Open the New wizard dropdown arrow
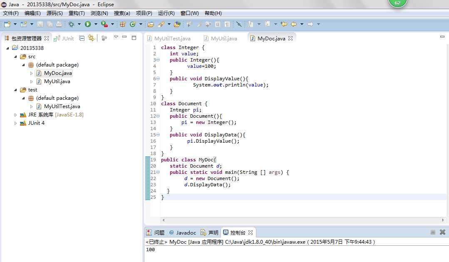449x262 pixels. [15, 24]
